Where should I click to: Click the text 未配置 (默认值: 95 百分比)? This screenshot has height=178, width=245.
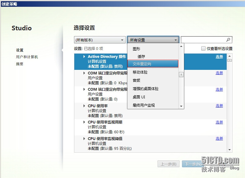click(x=110, y=148)
